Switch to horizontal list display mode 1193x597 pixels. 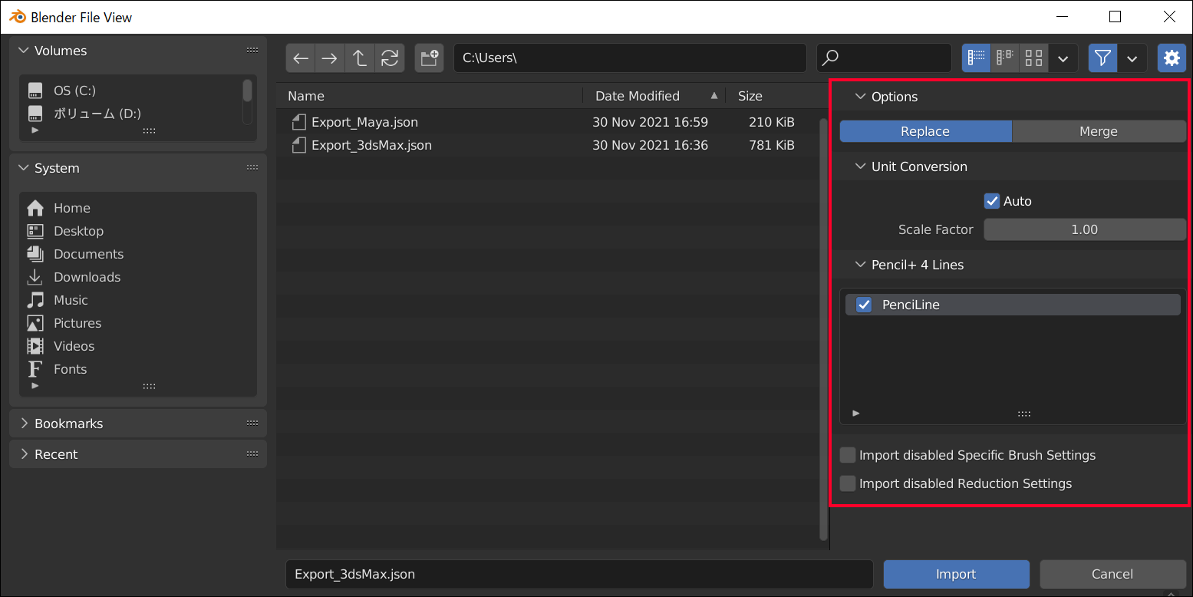[x=1005, y=58]
